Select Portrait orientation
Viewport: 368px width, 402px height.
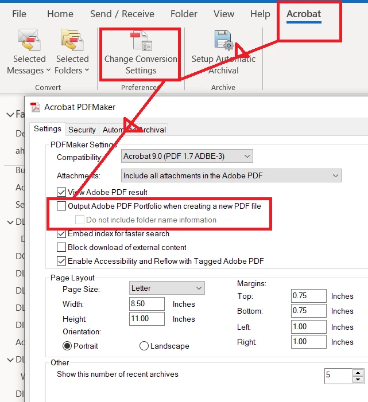click(67, 346)
